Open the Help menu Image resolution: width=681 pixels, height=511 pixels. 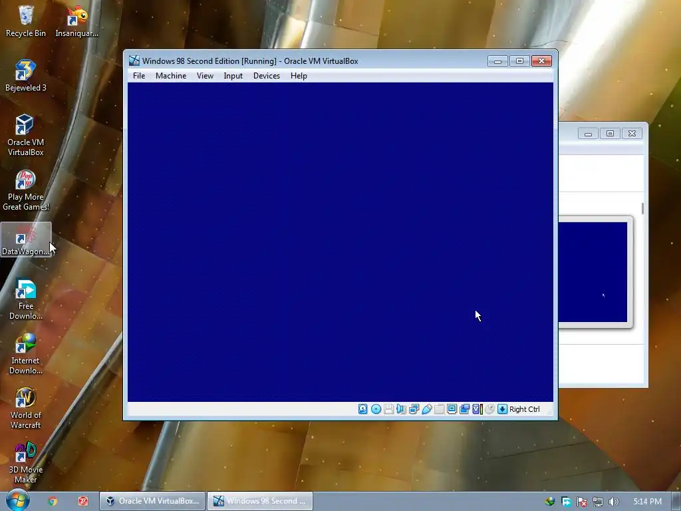[299, 76]
